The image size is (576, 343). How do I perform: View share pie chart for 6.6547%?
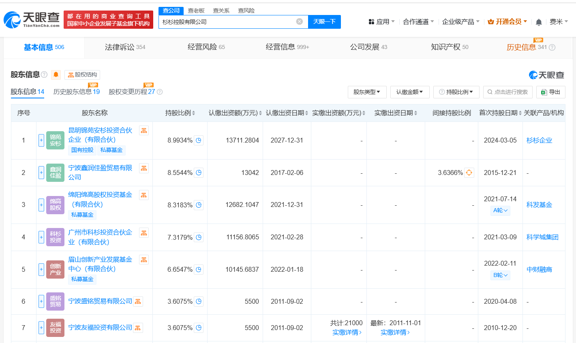(199, 269)
